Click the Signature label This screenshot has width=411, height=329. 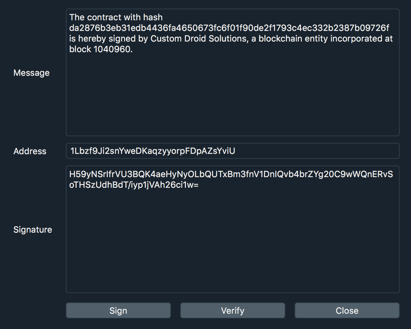(x=33, y=230)
